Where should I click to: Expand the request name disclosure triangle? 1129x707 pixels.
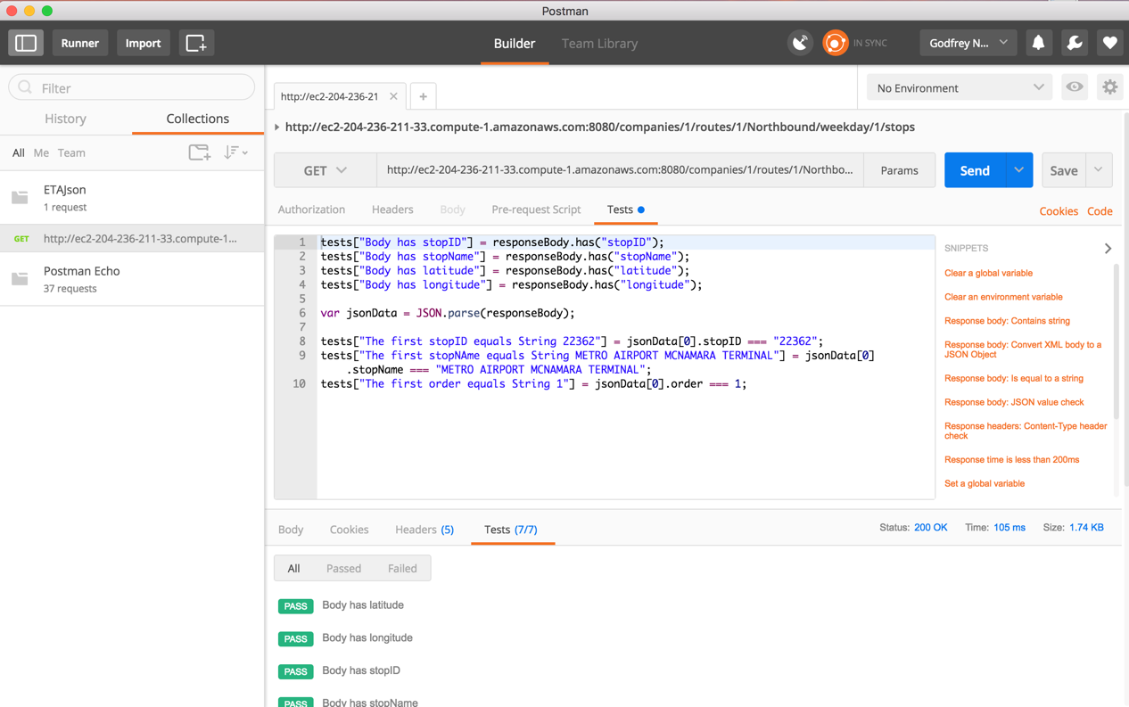(x=277, y=127)
